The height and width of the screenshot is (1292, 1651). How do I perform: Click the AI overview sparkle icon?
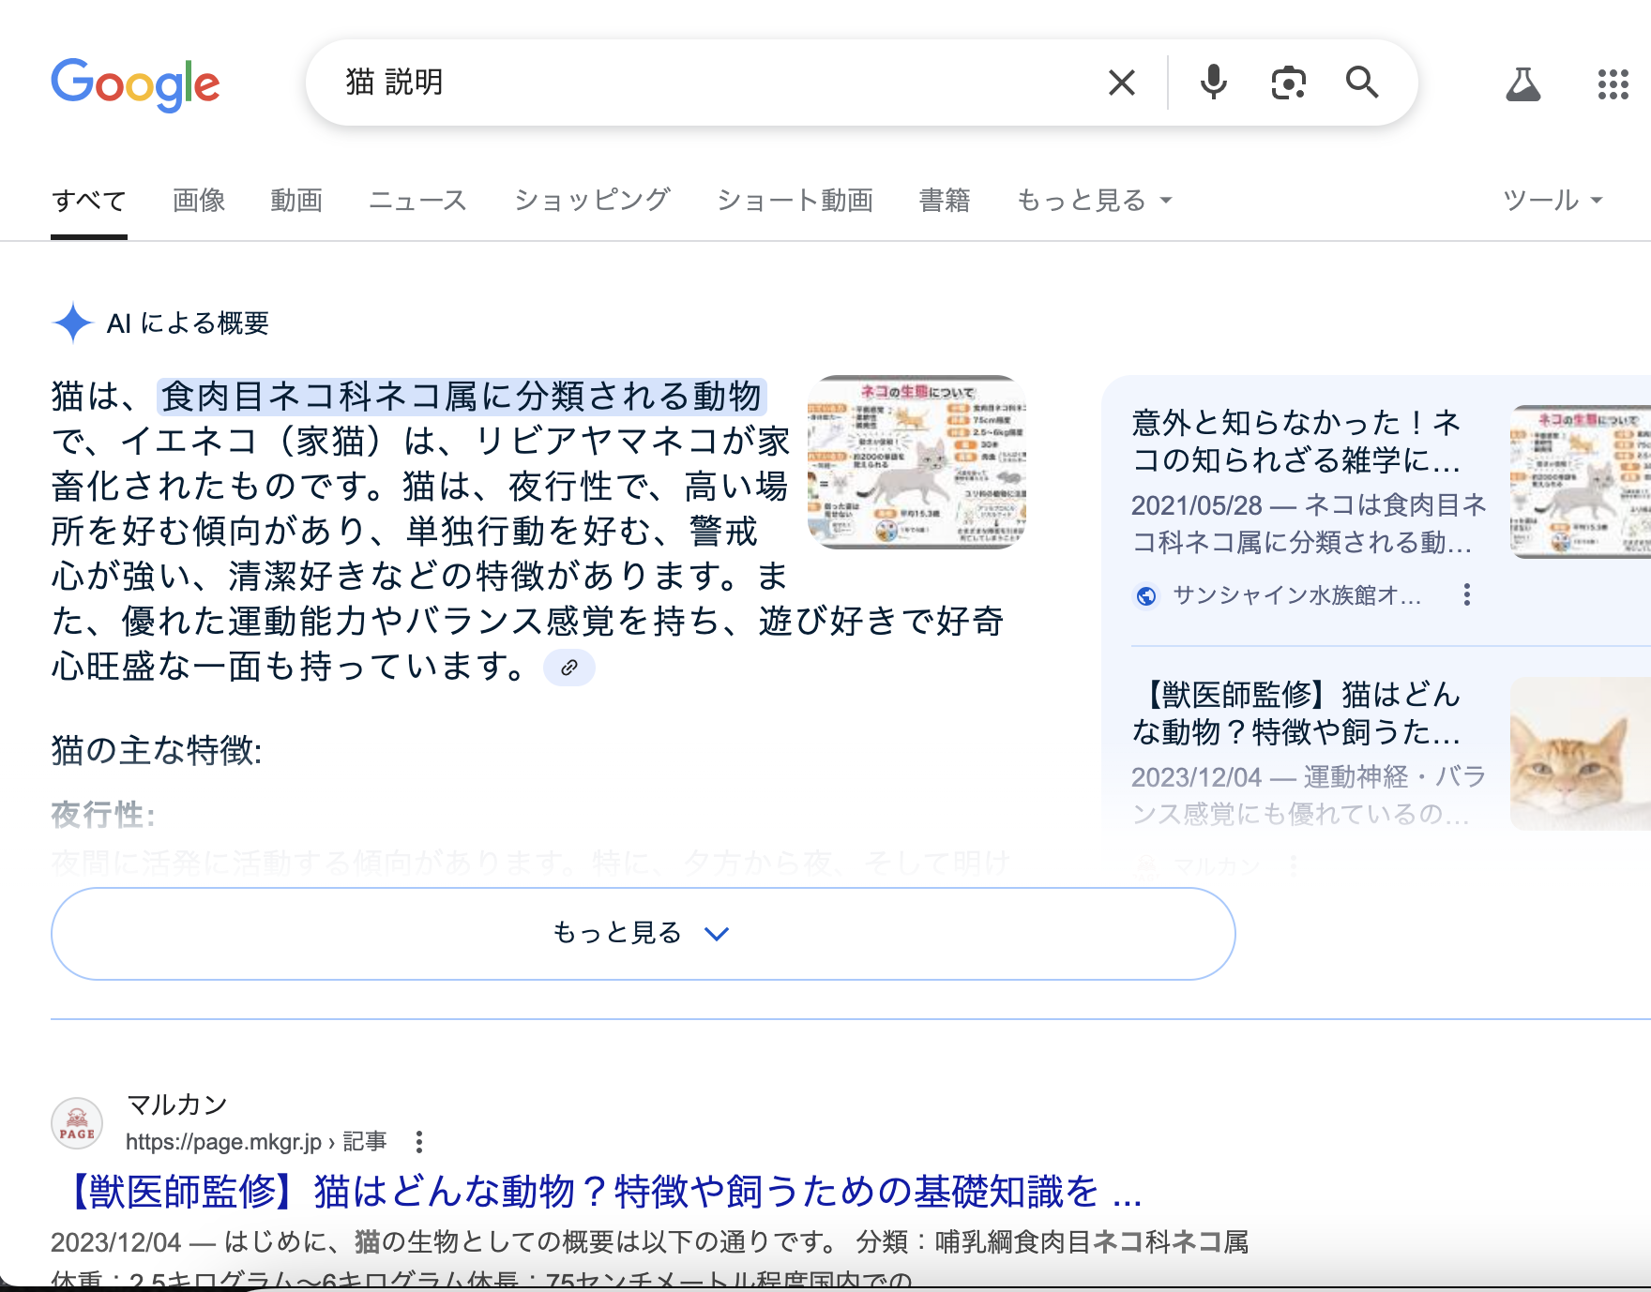click(72, 323)
